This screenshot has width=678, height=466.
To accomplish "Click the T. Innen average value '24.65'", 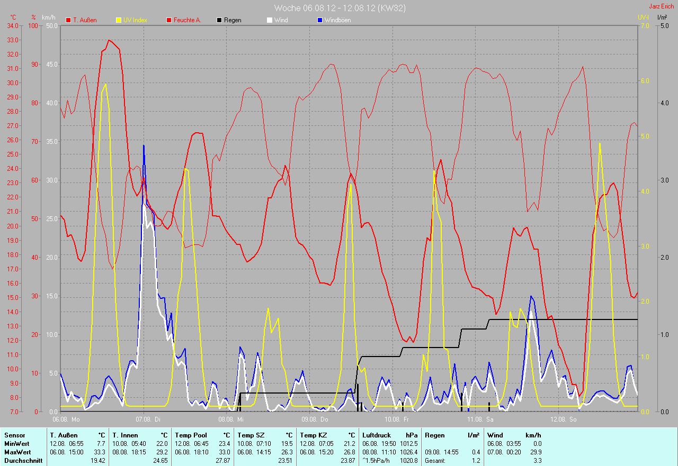I will coord(160,460).
